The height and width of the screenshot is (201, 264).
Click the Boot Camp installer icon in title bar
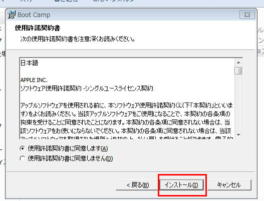(x=12, y=15)
